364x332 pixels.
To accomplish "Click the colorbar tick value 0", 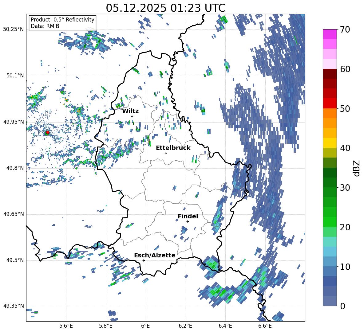I will click(342, 306).
